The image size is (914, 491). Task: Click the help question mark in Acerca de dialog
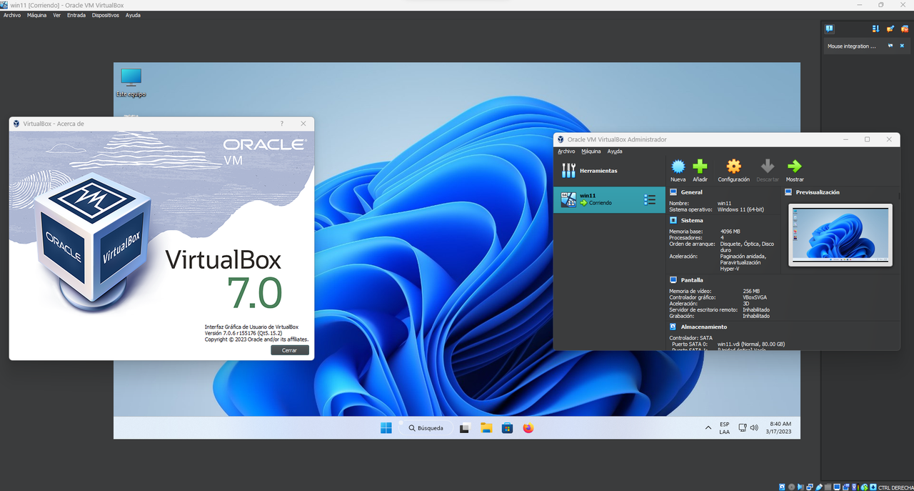coord(282,124)
